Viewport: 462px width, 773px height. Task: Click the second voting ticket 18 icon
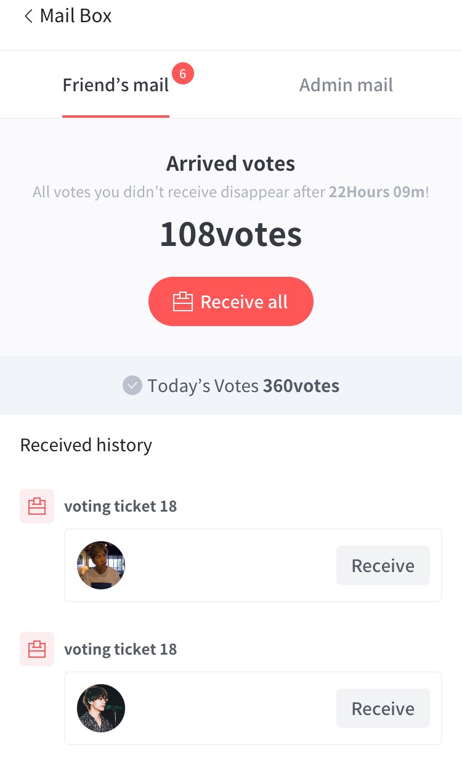click(37, 649)
